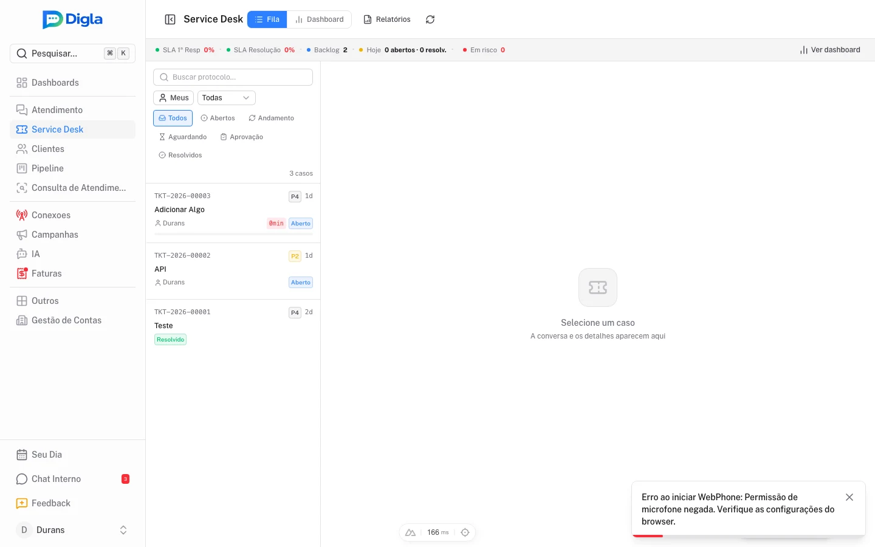This screenshot has width=875, height=547.
Task: Collapse the sidebar panel icon
Action: click(x=170, y=19)
